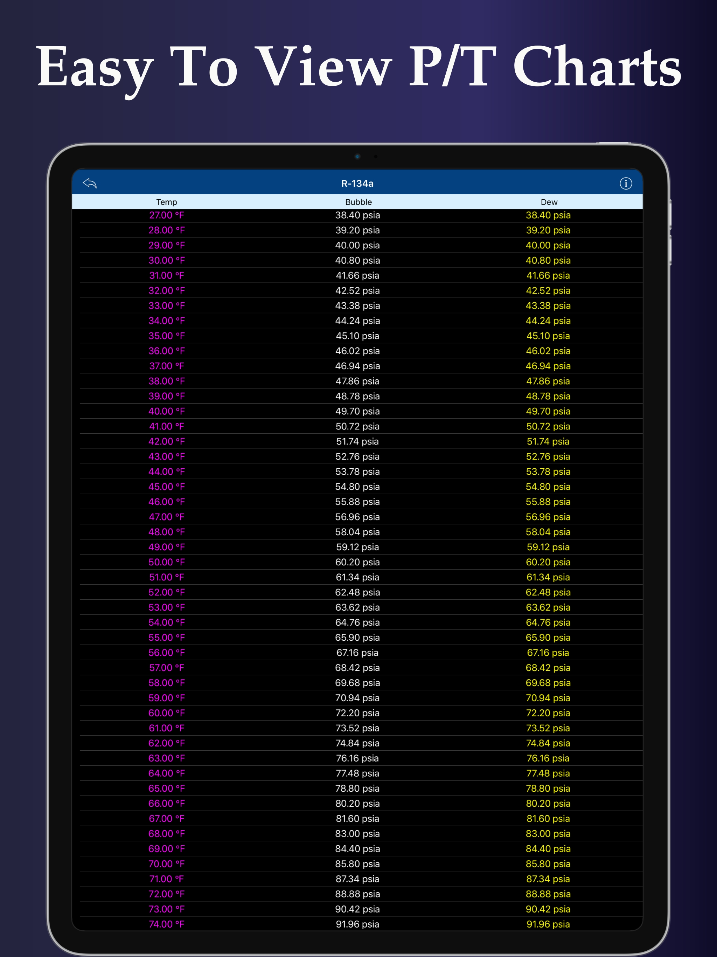Image resolution: width=717 pixels, height=957 pixels.
Task: Click the Bubble value 80.20 psia
Action: coord(358,804)
